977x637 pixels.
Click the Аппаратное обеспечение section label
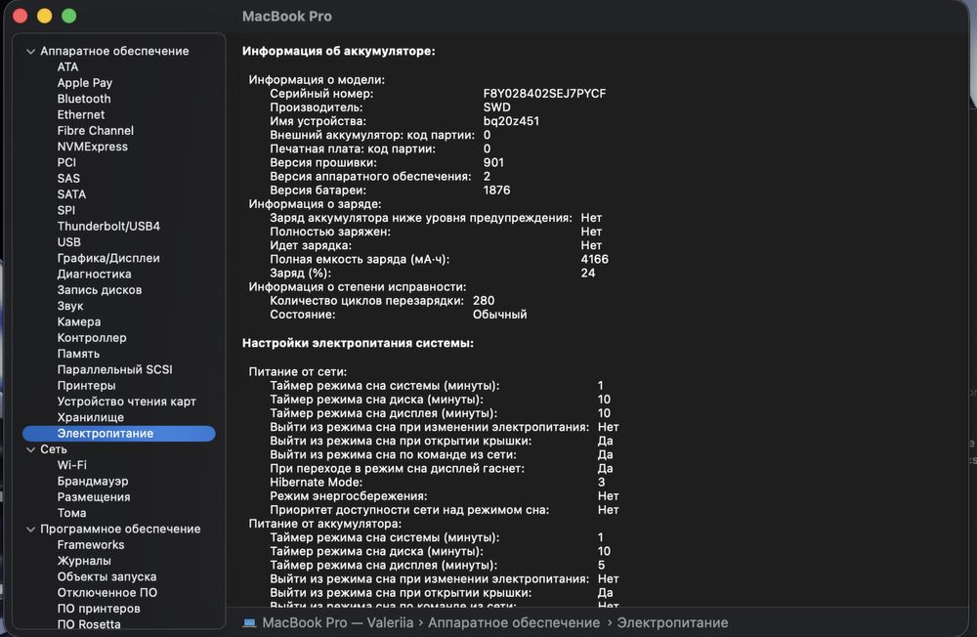coord(114,51)
